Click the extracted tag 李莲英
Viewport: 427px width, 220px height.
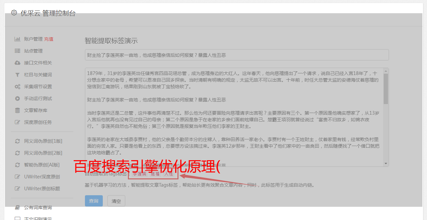coord(139,174)
